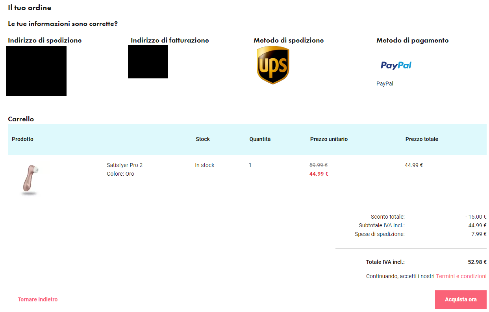The image size is (489, 312).
Task: Click the PayPal logo image
Action: (396, 65)
